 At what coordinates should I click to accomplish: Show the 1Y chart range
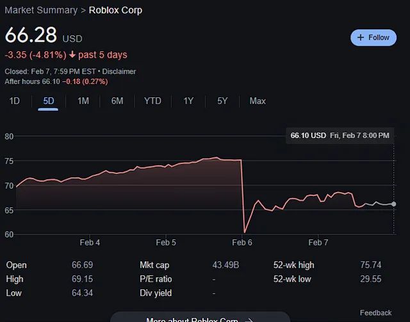(x=188, y=101)
